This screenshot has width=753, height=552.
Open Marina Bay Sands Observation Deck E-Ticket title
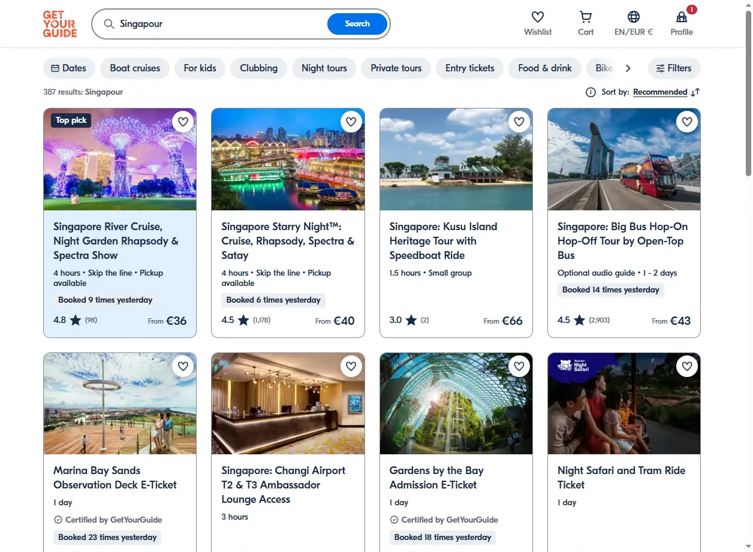[115, 478]
